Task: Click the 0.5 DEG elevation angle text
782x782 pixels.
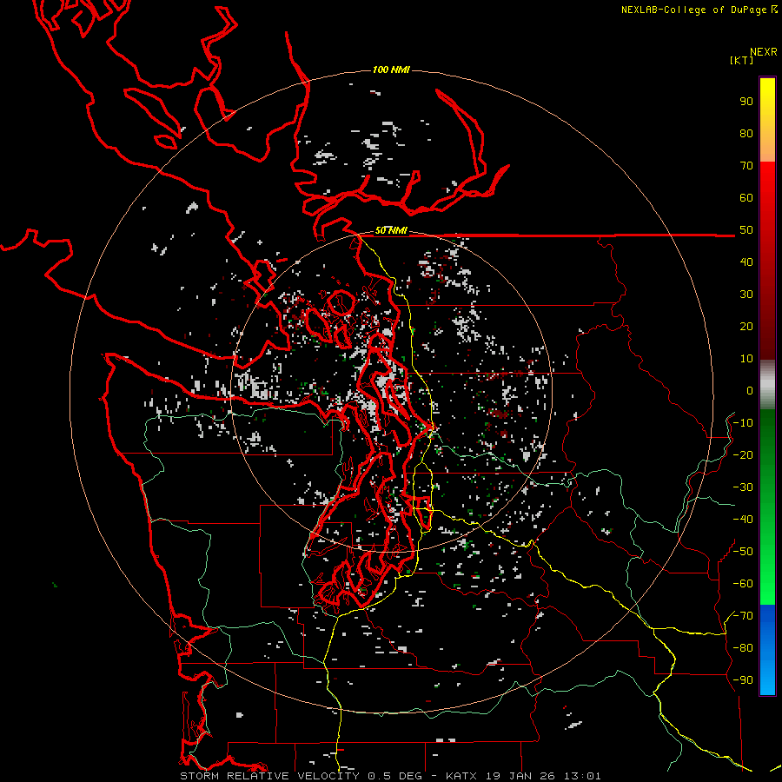Action: click(x=395, y=776)
